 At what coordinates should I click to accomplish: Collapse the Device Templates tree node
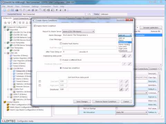(x=5, y=43)
